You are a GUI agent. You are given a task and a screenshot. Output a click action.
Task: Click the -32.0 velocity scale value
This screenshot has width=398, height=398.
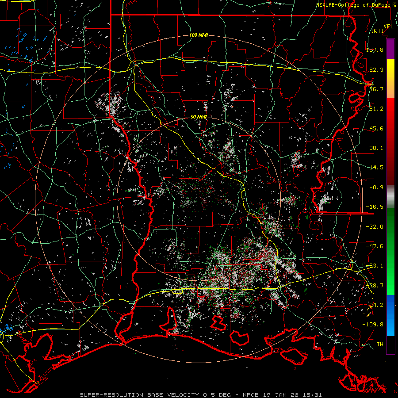tap(375, 227)
